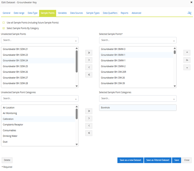The width and height of the screenshot is (194, 171).
Task: Move selected sample point up in order
Action: (x=187, y=53)
